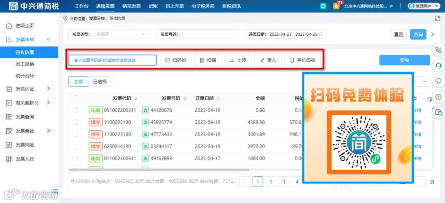Open the 电子税务局 top menu

[203, 6]
